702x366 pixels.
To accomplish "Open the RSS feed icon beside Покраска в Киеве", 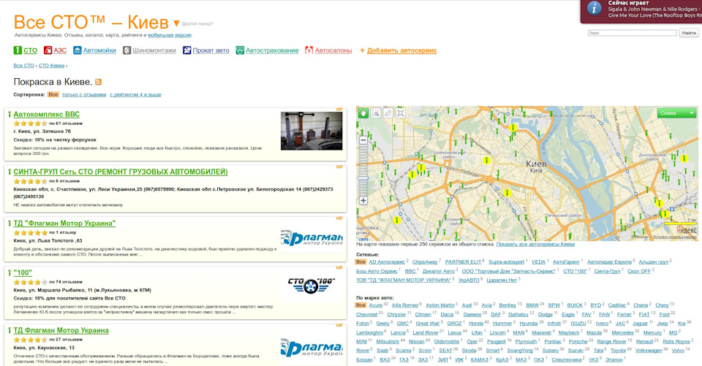I will pyautogui.click(x=98, y=82).
